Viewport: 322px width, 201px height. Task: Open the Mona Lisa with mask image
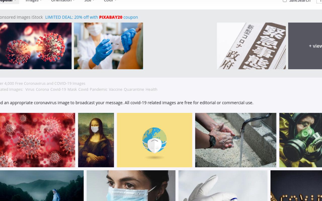click(x=96, y=140)
